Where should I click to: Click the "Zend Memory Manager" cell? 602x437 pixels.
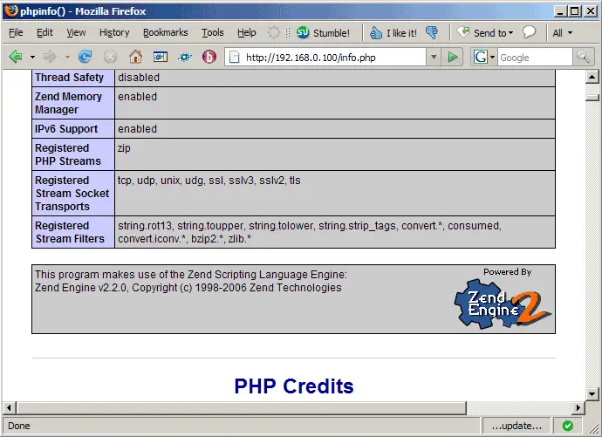pos(73,103)
